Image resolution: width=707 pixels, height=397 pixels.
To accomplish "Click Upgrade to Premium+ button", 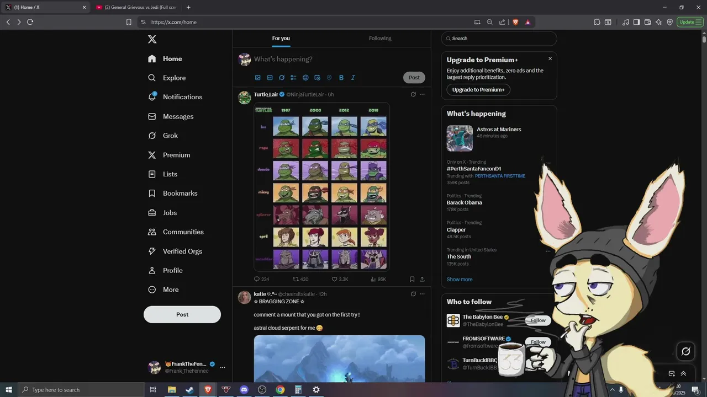I will [x=478, y=90].
